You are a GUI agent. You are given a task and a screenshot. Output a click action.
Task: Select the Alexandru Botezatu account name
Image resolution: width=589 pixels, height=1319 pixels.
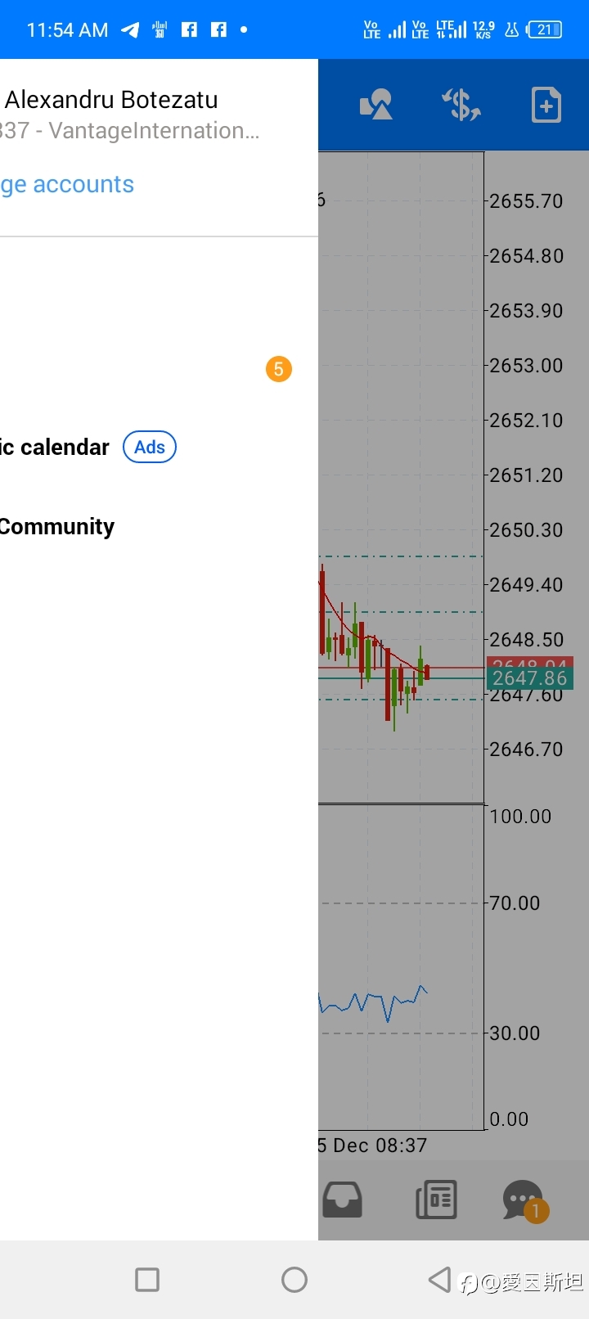[x=111, y=100]
